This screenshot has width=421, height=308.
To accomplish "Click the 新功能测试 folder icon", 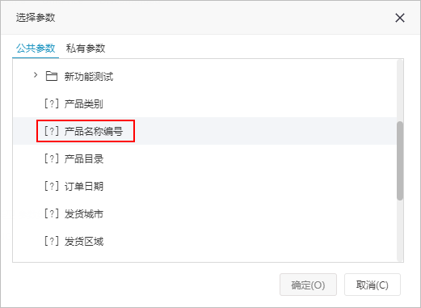I will 51,76.
